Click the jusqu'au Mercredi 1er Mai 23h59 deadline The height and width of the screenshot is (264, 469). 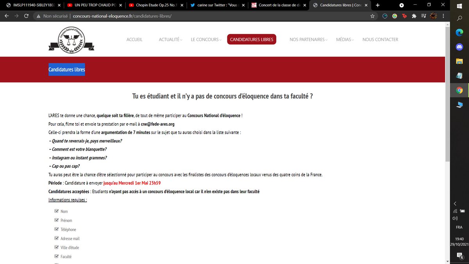tap(132, 183)
